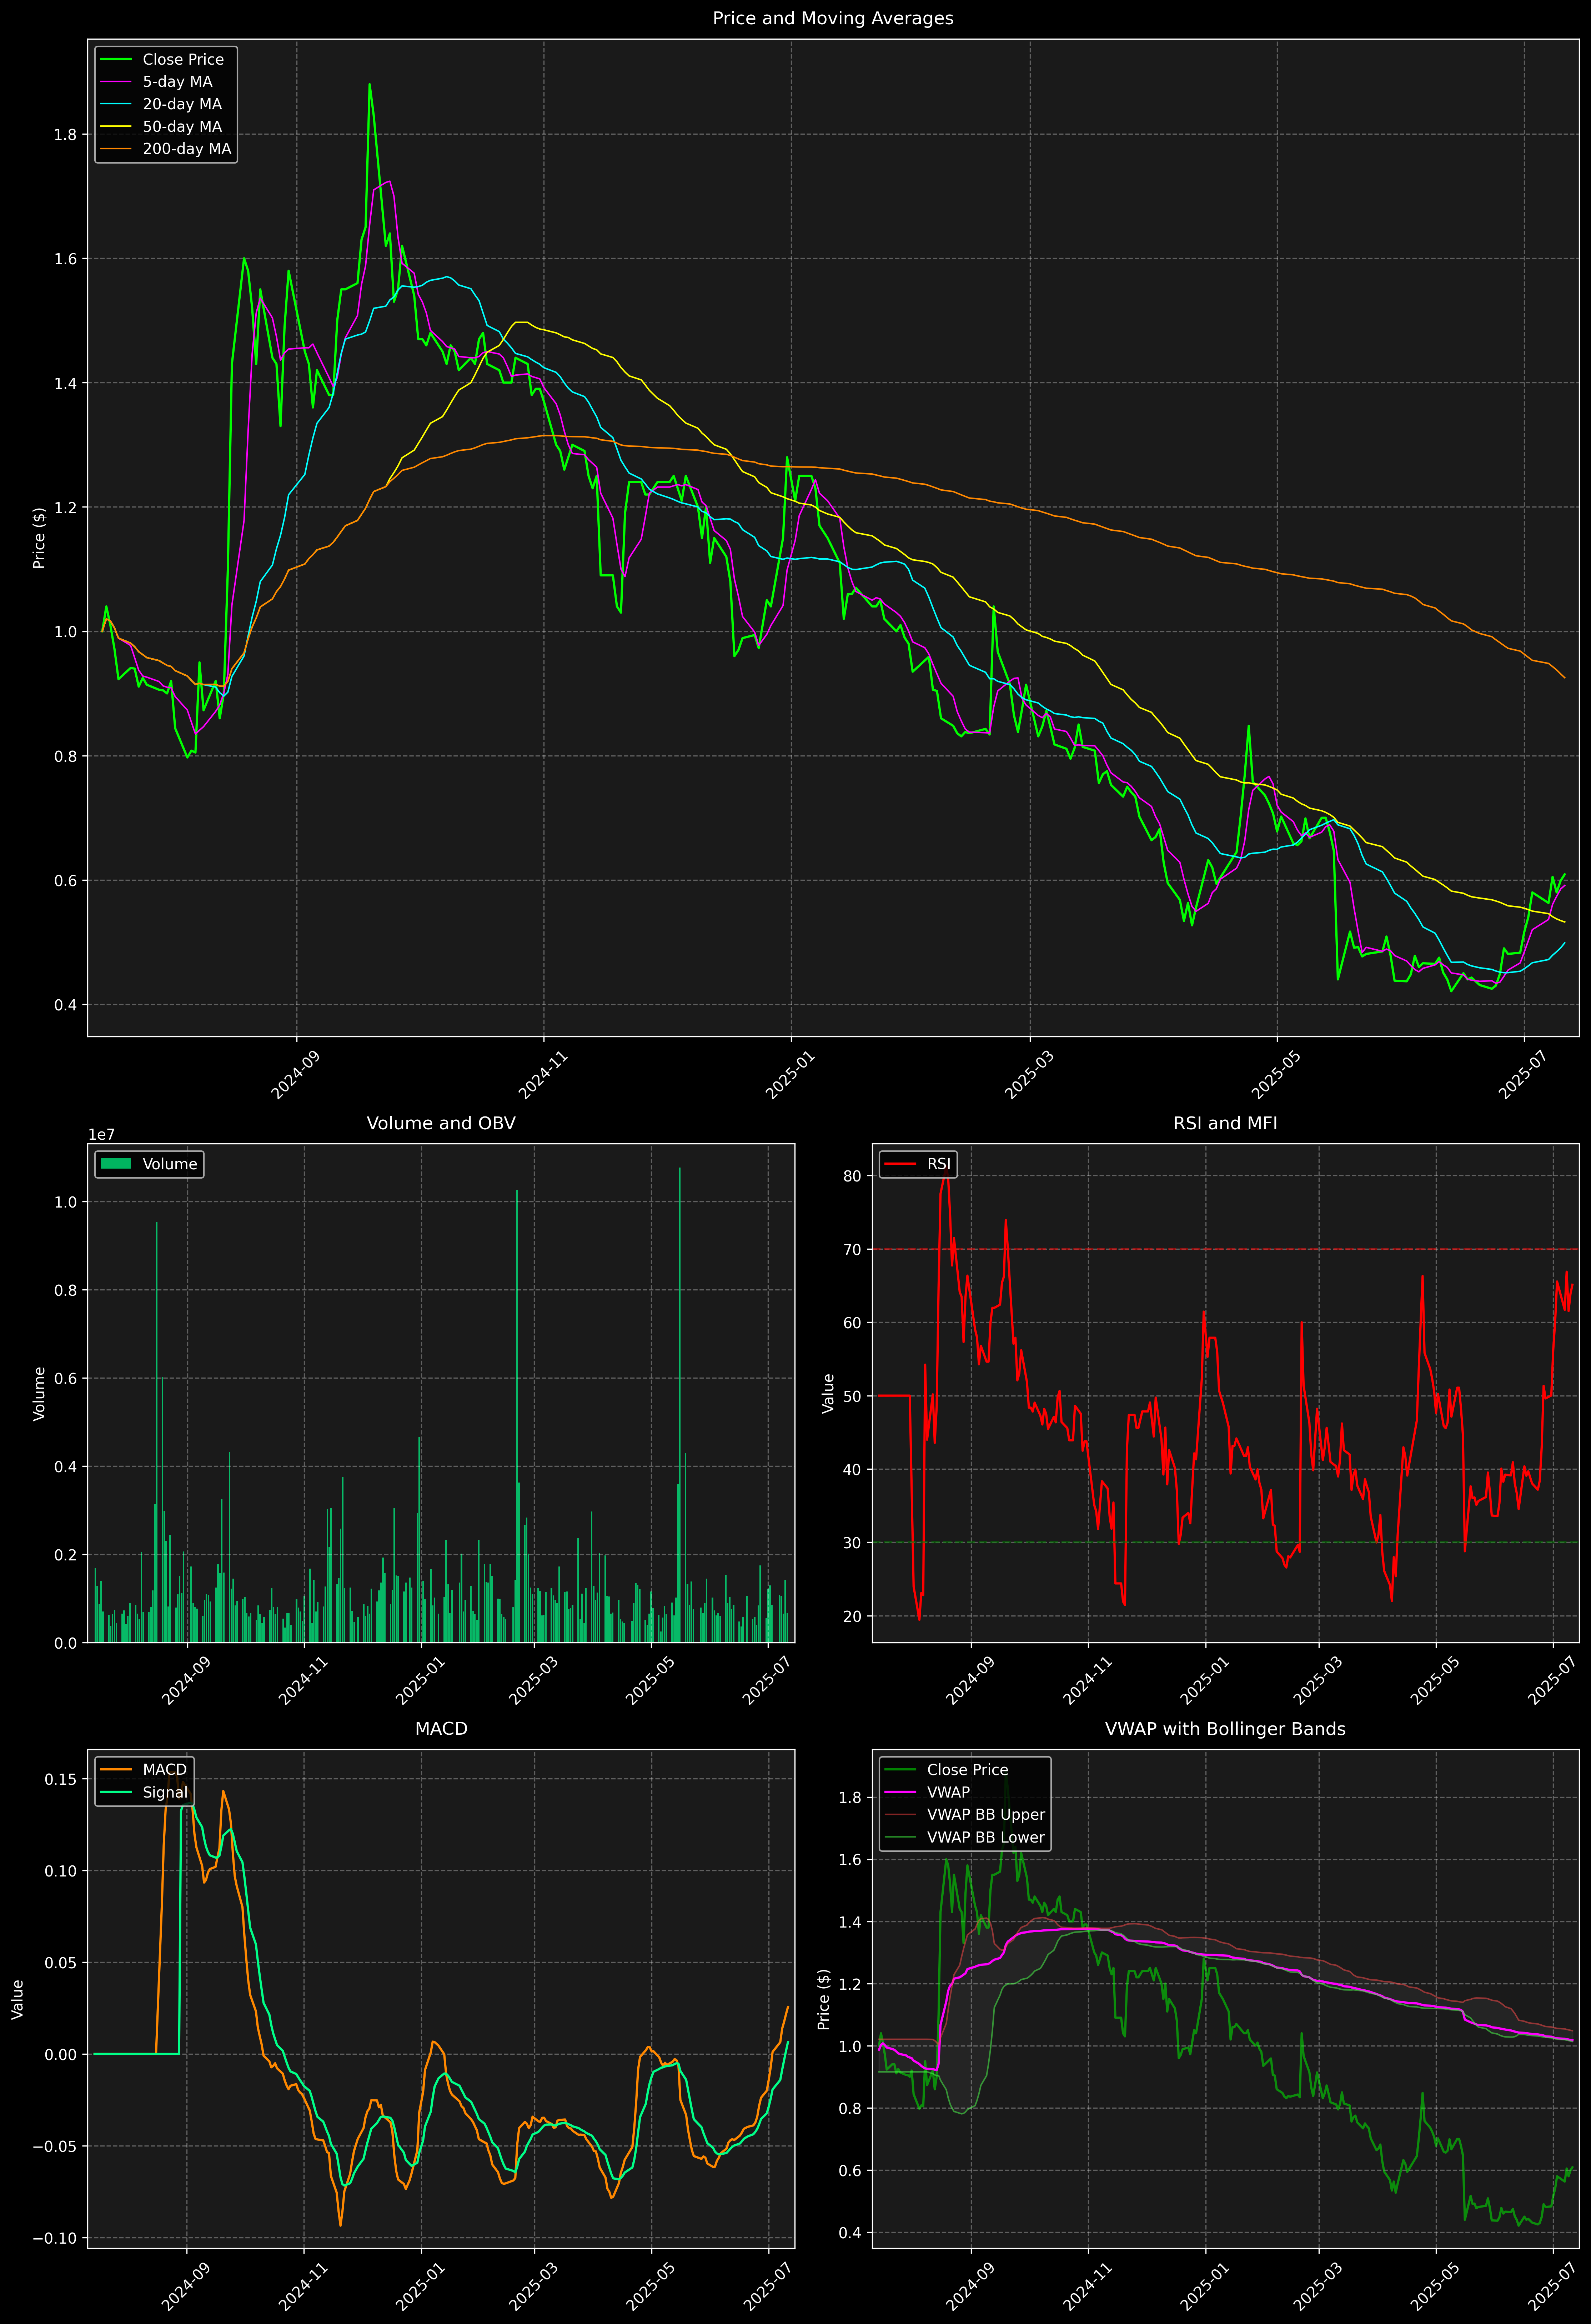Click magenta line sample beside '5-day MA'

116,82
